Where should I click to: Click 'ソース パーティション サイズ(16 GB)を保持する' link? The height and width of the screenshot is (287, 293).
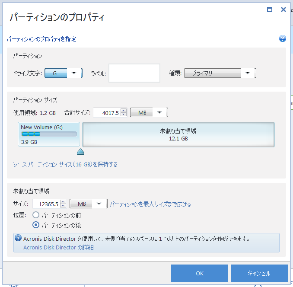pos(65,164)
